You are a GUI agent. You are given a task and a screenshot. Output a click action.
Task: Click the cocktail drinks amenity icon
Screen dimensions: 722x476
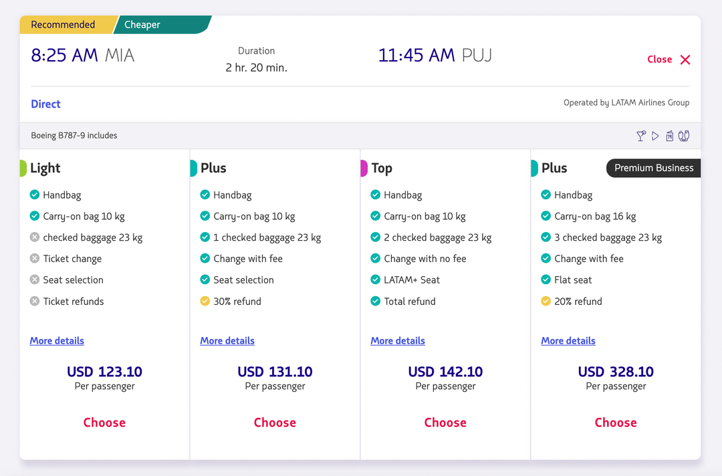pos(640,136)
